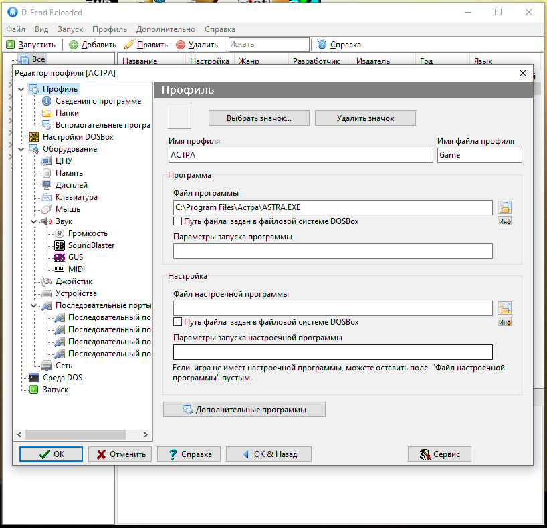Click the Файл программы path field

tap(333, 207)
